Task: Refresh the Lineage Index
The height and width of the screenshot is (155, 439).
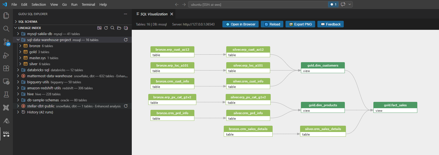Action: 106,28
